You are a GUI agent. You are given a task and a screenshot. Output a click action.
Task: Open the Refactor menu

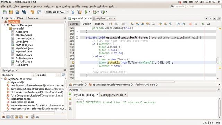[x=49, y=6]
